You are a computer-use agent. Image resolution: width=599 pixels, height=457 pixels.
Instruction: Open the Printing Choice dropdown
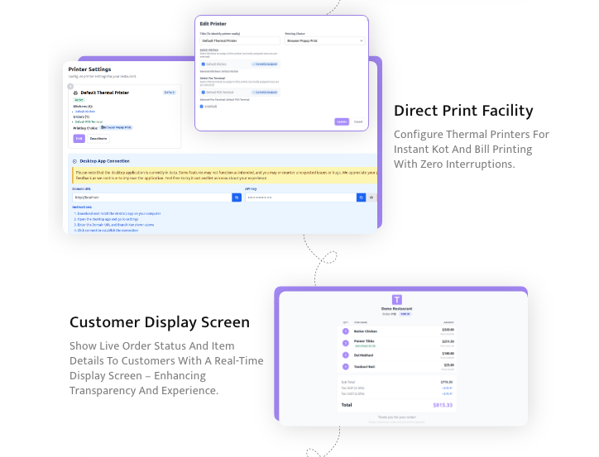click(x=325, y=40)
